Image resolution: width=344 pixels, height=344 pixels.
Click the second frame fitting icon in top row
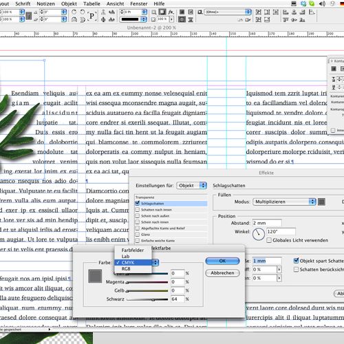267,12
